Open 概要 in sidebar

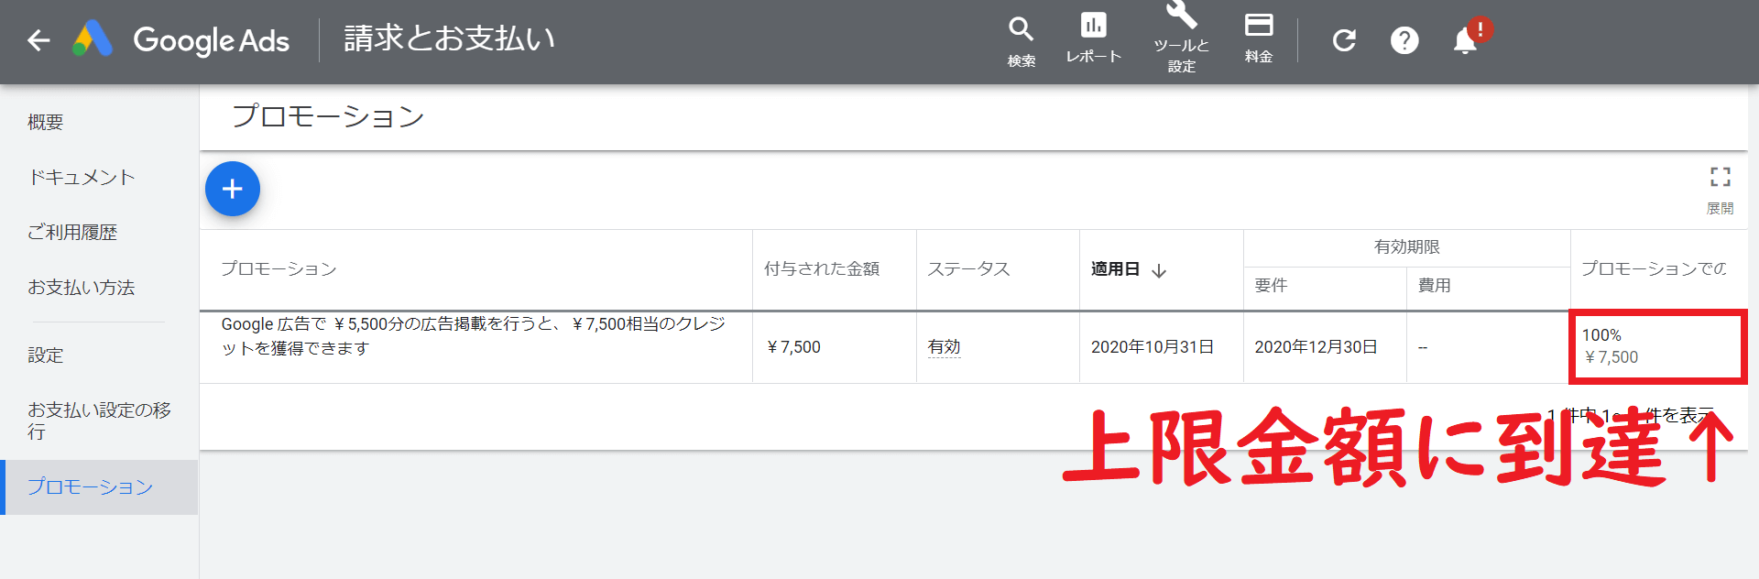pos(46,122)
